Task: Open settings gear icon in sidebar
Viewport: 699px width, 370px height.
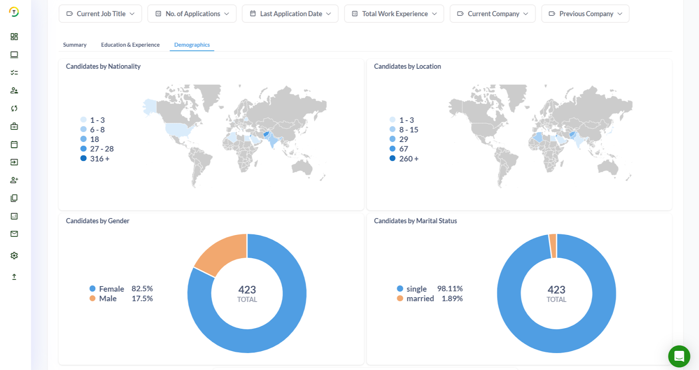Action: click(x=14, y=256)
